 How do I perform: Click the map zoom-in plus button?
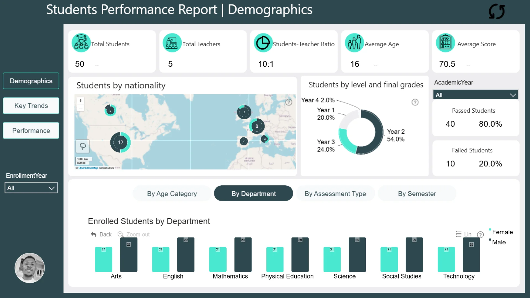point(81,101)
